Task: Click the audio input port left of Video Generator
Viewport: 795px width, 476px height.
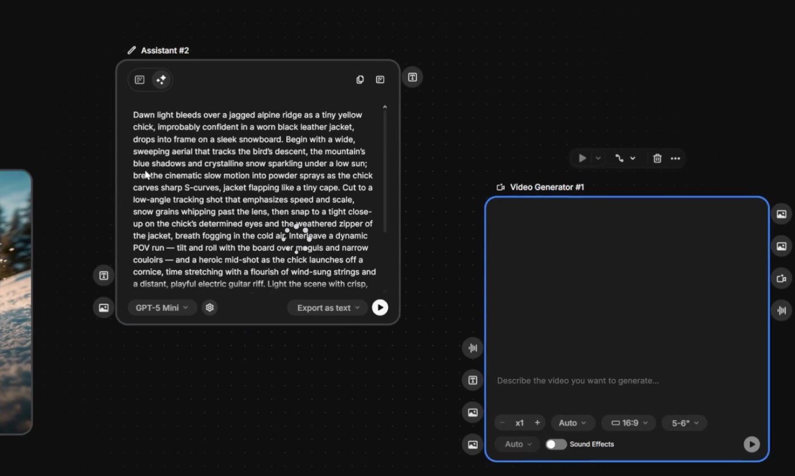Action: click(473, 348)
